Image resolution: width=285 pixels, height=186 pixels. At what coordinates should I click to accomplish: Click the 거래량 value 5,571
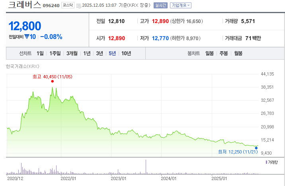coord(248,21)
